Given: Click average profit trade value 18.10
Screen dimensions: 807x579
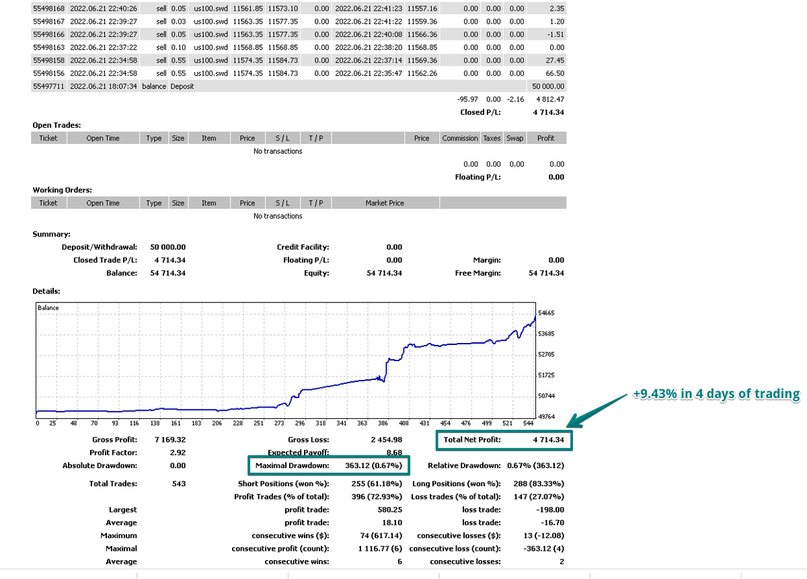Looking at the screenshot, I should (393, 523).
